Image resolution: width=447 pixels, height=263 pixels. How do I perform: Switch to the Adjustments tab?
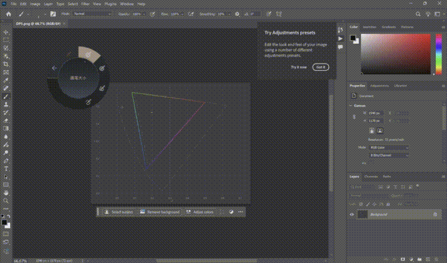[379, 86]
